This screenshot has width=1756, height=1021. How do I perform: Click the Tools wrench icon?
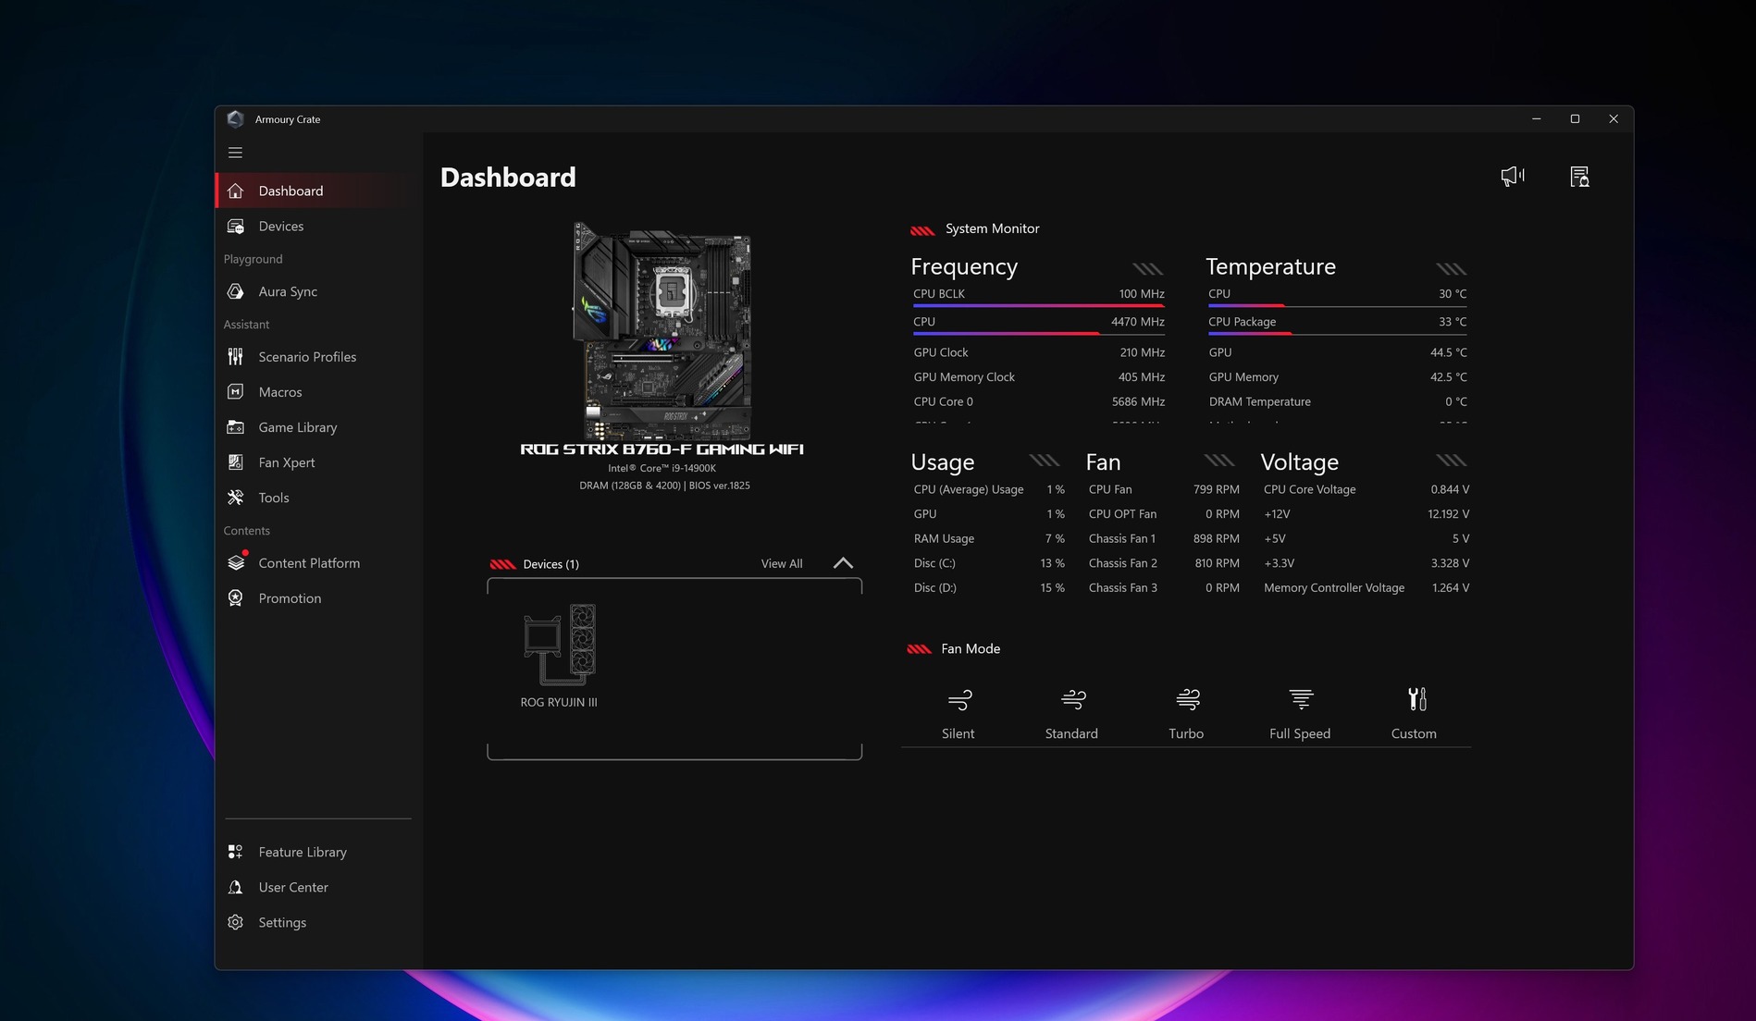pyautogui.click(x=236, y=498)
